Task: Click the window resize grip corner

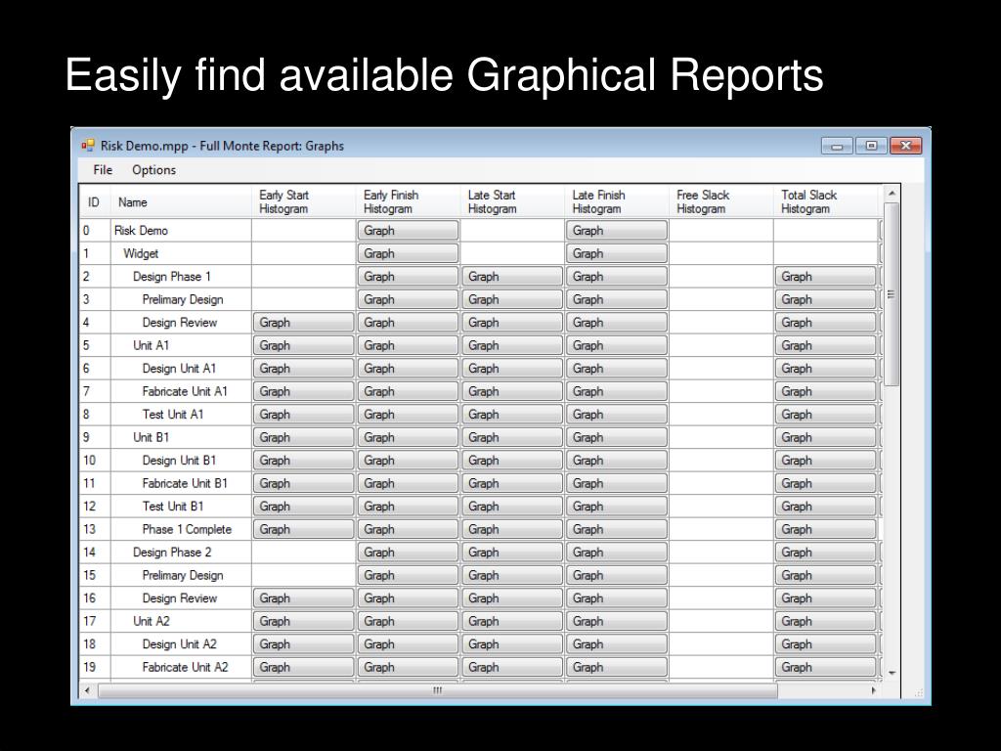Action: pyautogui.click(x=918, y=693)
